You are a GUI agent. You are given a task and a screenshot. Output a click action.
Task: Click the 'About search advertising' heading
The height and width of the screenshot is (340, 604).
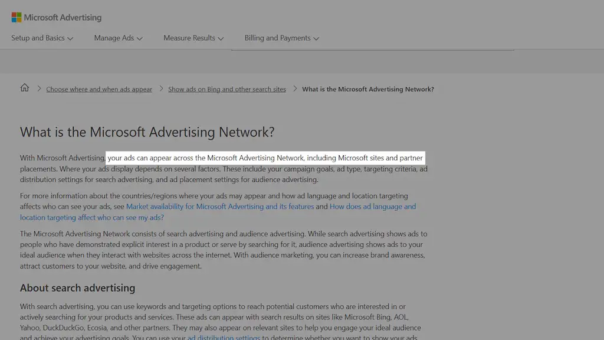pyautogui.click(x=77, y=288)
